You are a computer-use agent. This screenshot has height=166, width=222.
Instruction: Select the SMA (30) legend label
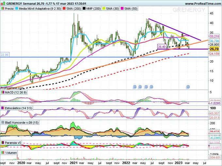coord(112,8)
